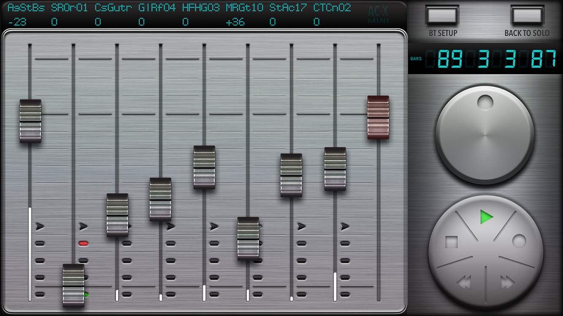Click the 87 ticks value in the counter
The height and width of the screenshot is (316, 563).
pos(544,60)
